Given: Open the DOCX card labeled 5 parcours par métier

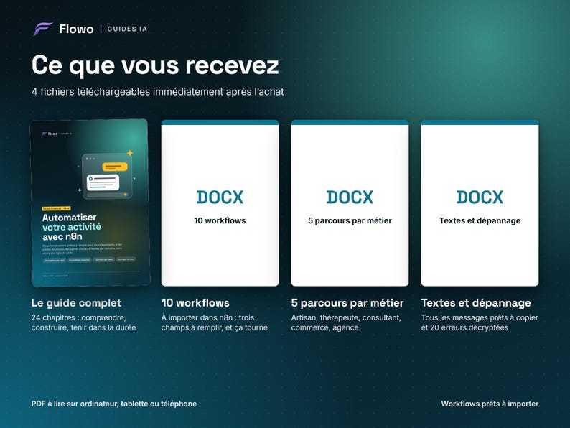Looking at the screenshot, I should point(350,203).
